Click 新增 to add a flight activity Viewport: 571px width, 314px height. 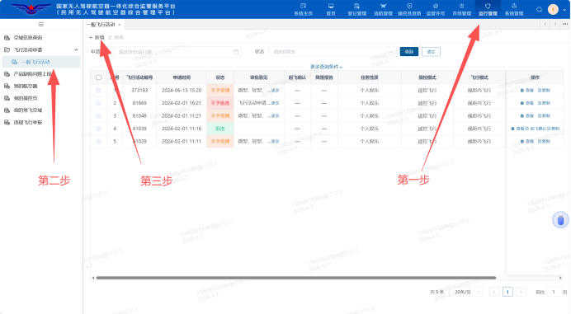pyautogui.click(x=97, y=37)
